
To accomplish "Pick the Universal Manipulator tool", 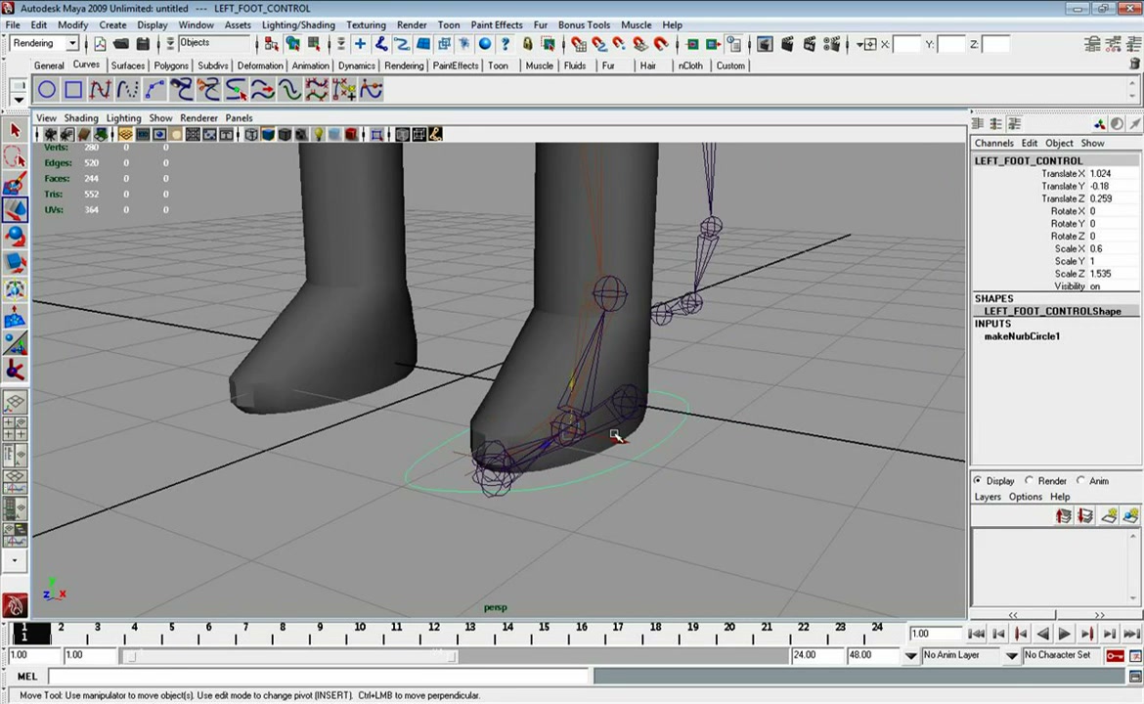I will [16, 289].
